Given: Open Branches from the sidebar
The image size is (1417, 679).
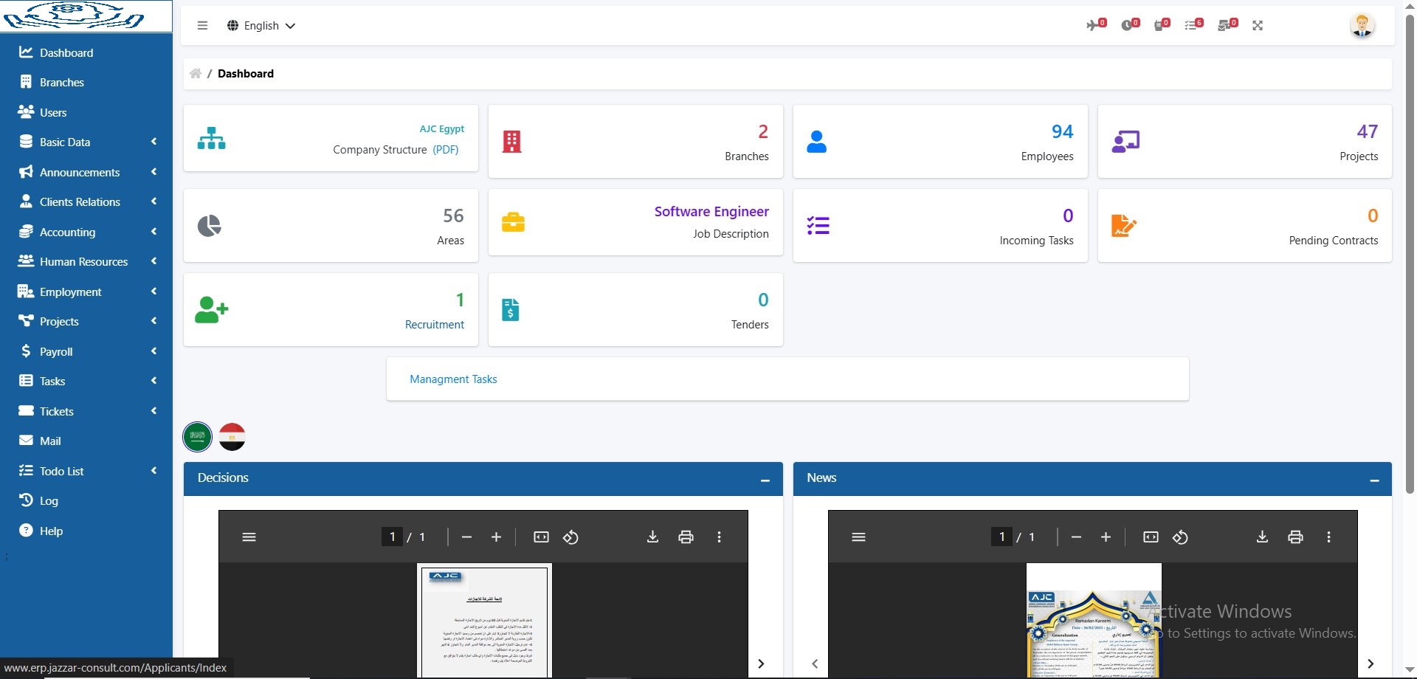Looking at the screenshot, I should 62,83.
